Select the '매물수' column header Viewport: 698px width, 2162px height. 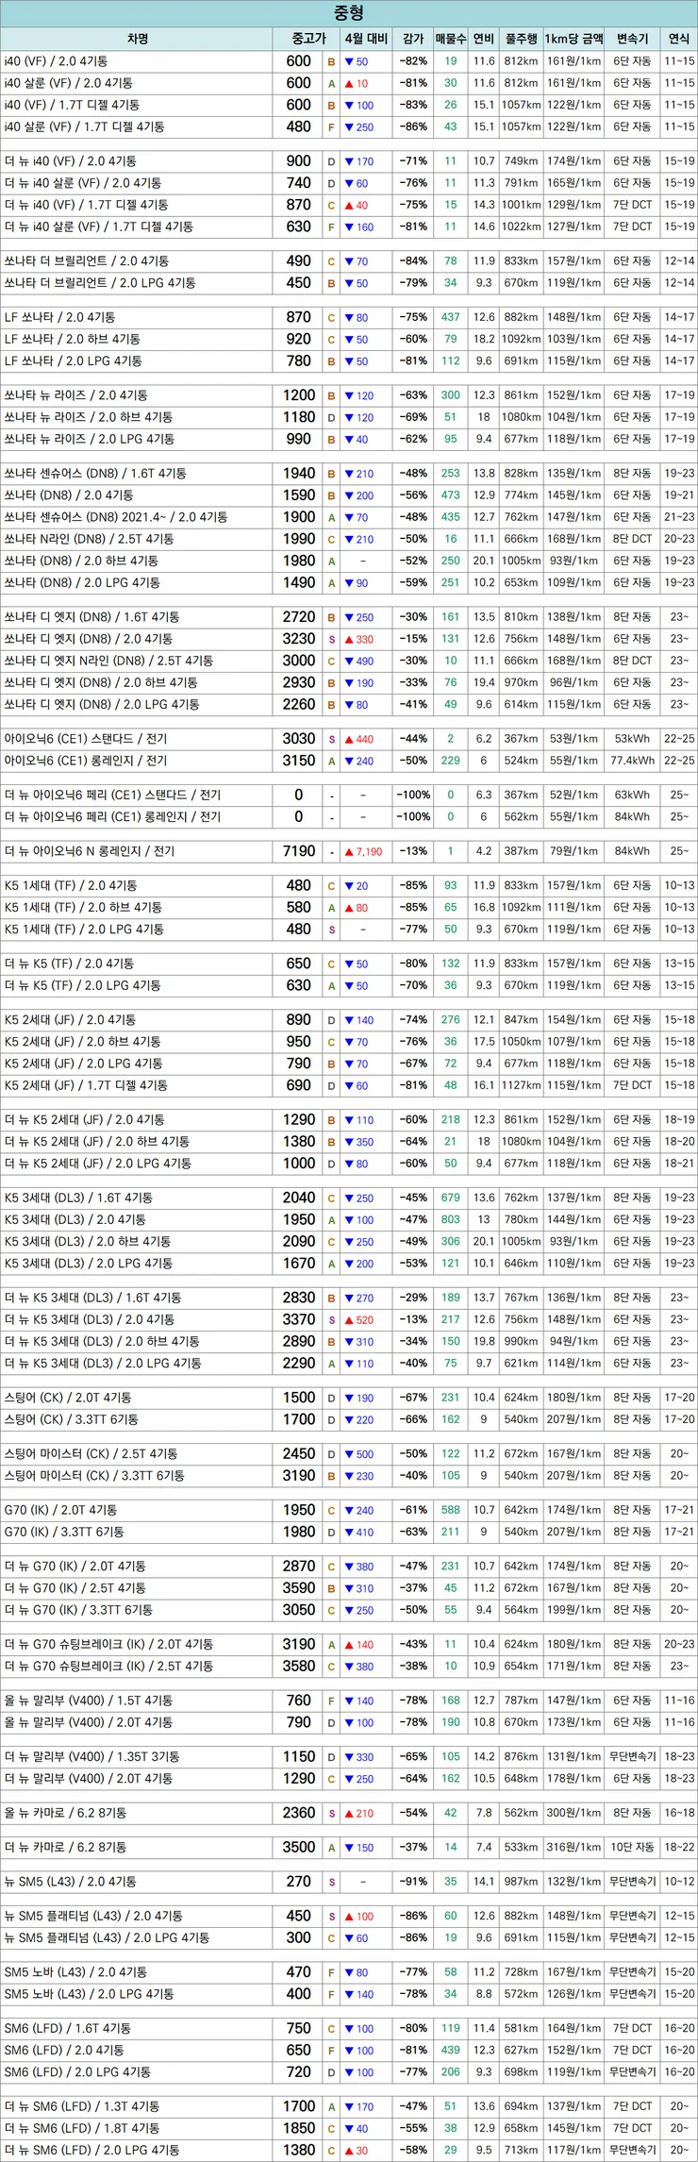(x=451, y=39)
